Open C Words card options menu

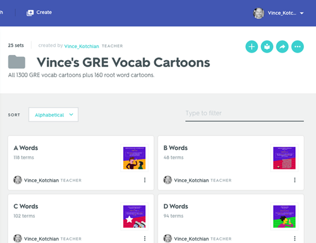click(x=145, y=239)
